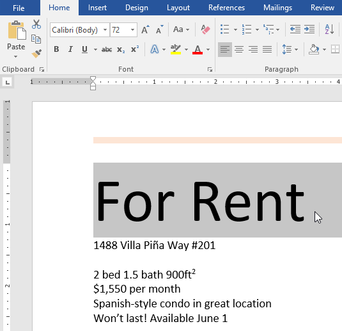Click the Won't last! Available June 1 line

point(160,318)
